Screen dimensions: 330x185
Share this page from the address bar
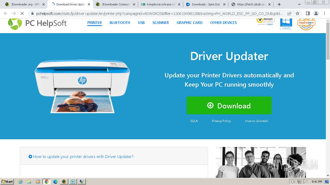point(289,13)
